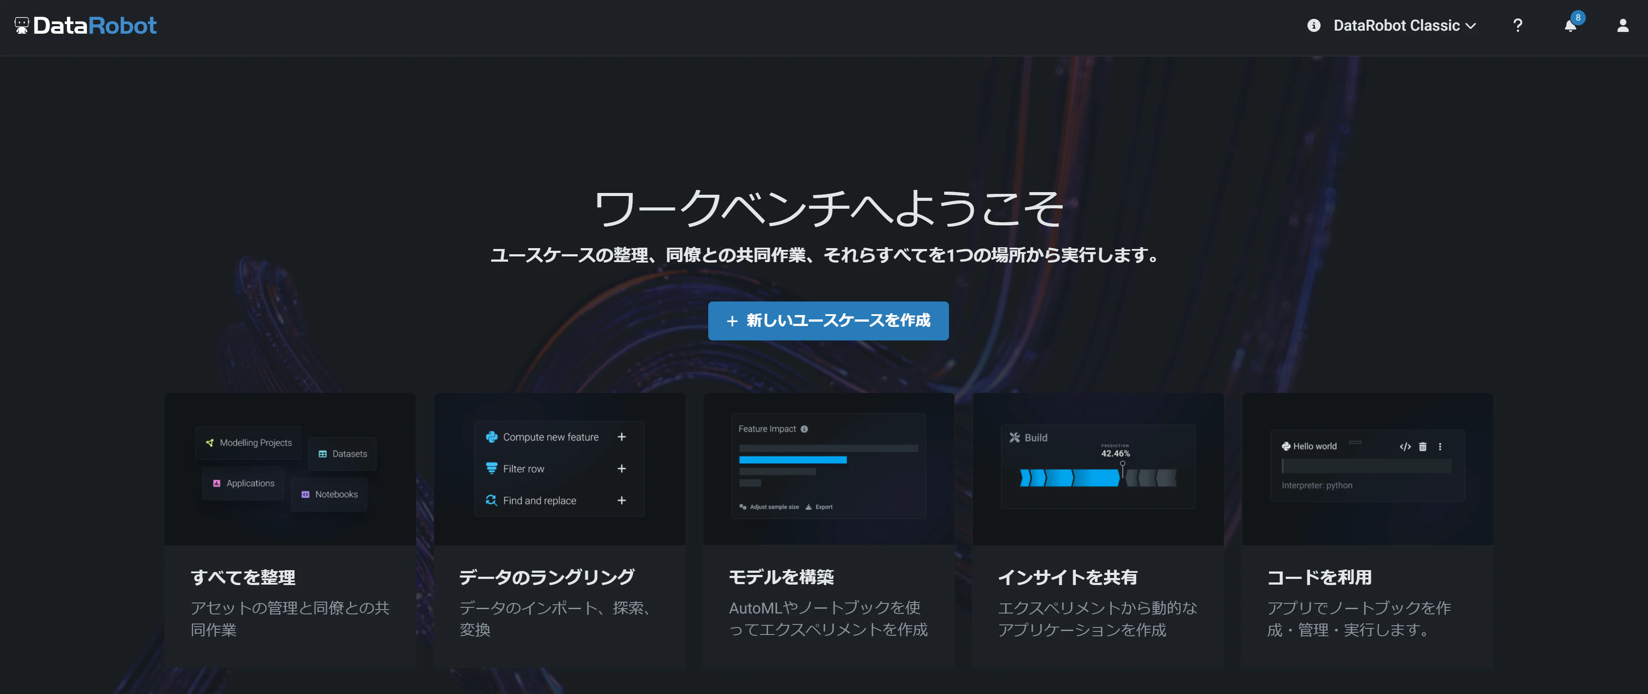Click the Find and replace icon
Image resolution: width=1648 pixels, height=694 pixels.
pos(491,500)
